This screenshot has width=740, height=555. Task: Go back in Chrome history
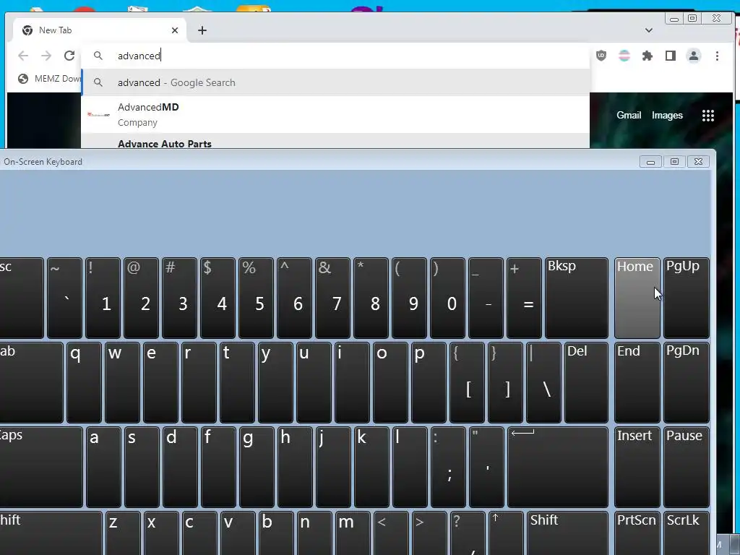[x=23, y=56]
